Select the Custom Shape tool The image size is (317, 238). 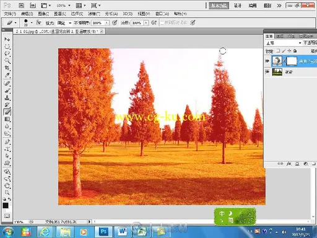tap(7, 163)
